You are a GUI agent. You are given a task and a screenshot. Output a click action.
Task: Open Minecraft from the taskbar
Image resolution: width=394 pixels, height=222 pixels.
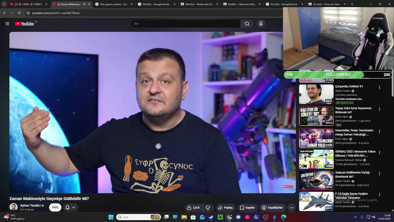(x=220, y=217)
